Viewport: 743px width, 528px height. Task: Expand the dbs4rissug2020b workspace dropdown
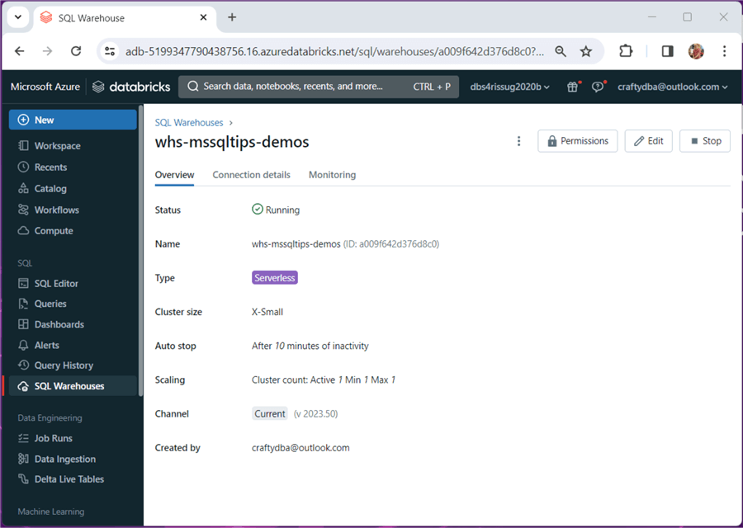coord(509,87)
